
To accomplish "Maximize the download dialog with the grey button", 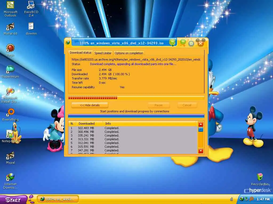I will pyautogui.click(x=191, y=43).
